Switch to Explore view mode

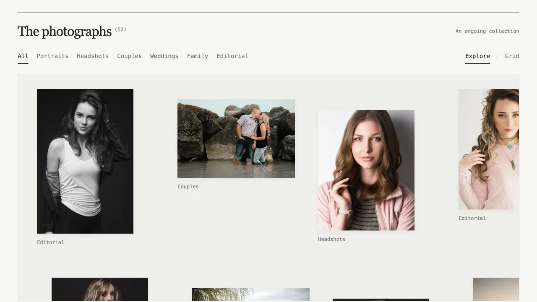pos(477,56)
